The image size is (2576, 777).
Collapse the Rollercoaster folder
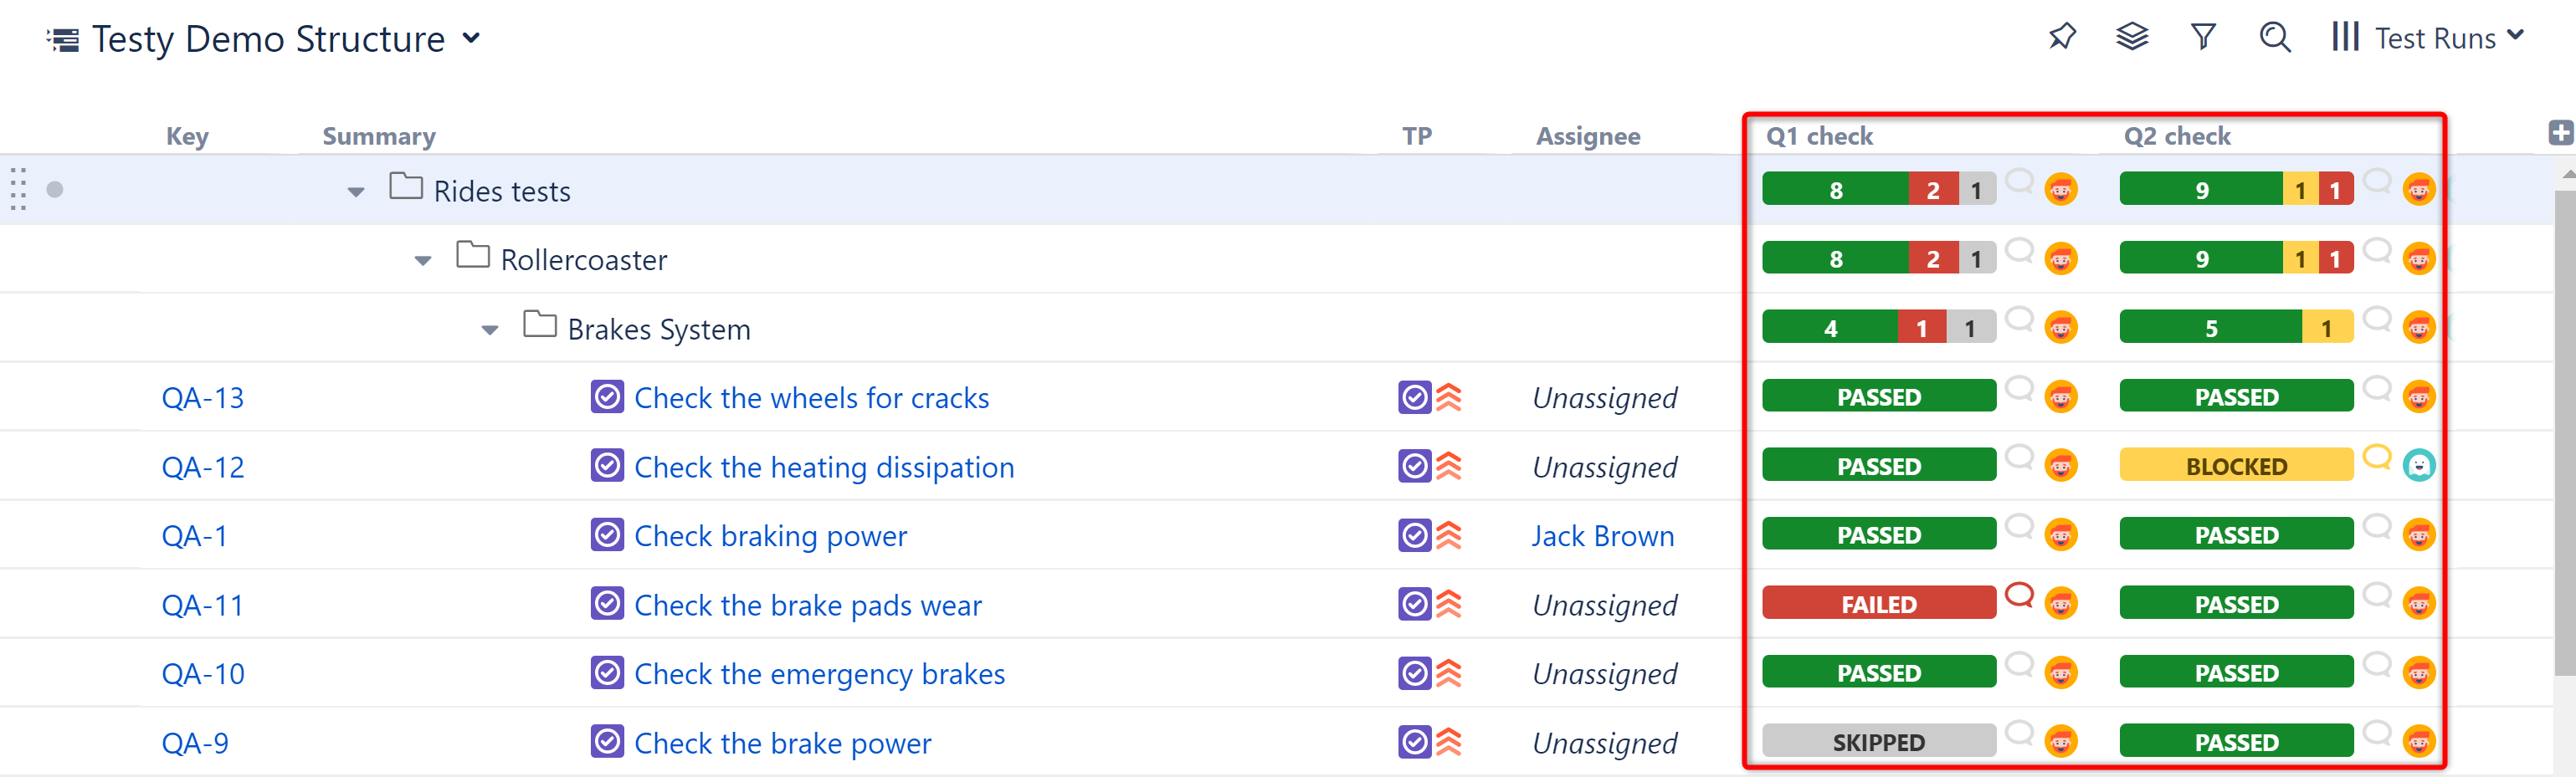[423, 261]
